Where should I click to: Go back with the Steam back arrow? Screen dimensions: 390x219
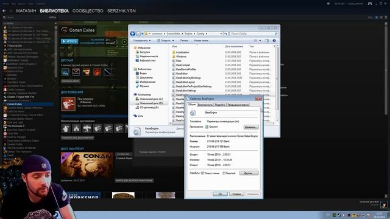(x=4, y=11)
